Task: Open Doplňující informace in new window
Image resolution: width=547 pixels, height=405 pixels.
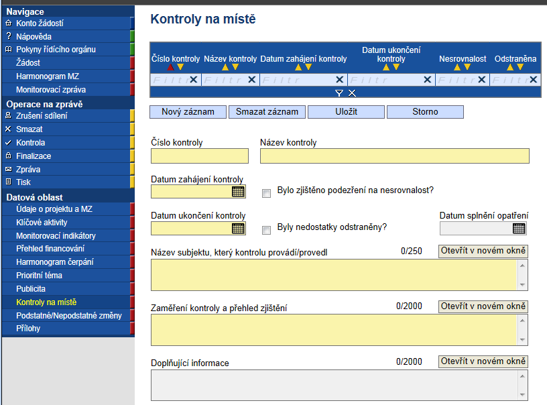Action: pos(483,361)
